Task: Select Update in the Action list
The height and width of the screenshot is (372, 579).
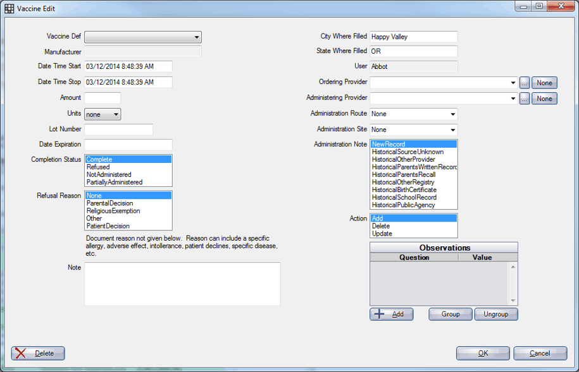Action: coord(382,234)
